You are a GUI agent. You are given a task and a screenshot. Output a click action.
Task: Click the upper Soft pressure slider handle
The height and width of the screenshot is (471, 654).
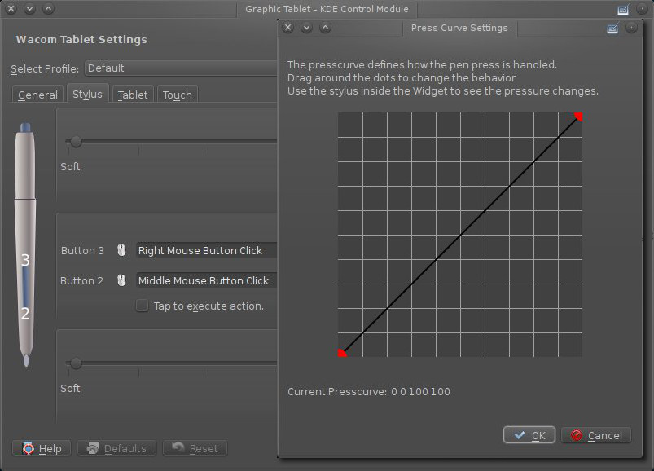click(76, 142)
